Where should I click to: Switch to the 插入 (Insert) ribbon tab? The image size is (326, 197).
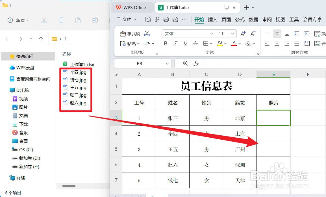(212, 20)
